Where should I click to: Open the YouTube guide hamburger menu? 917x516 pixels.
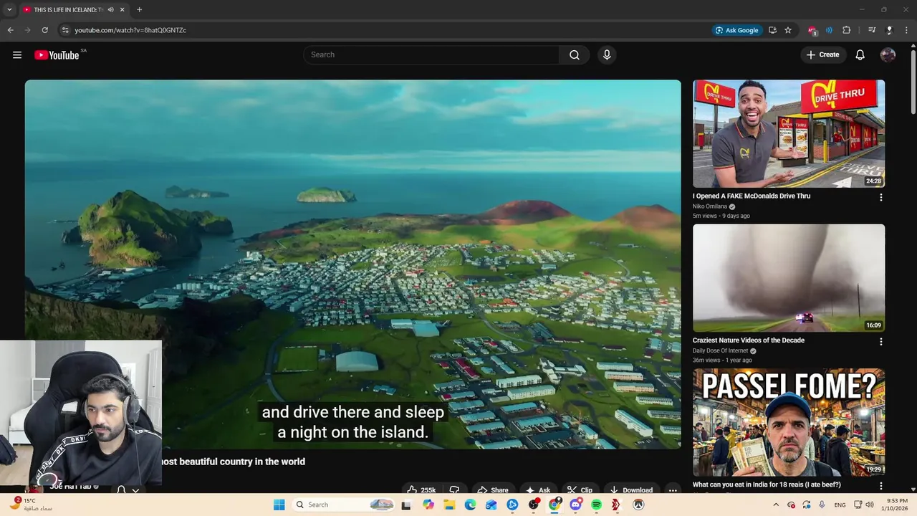pos(17,54)
